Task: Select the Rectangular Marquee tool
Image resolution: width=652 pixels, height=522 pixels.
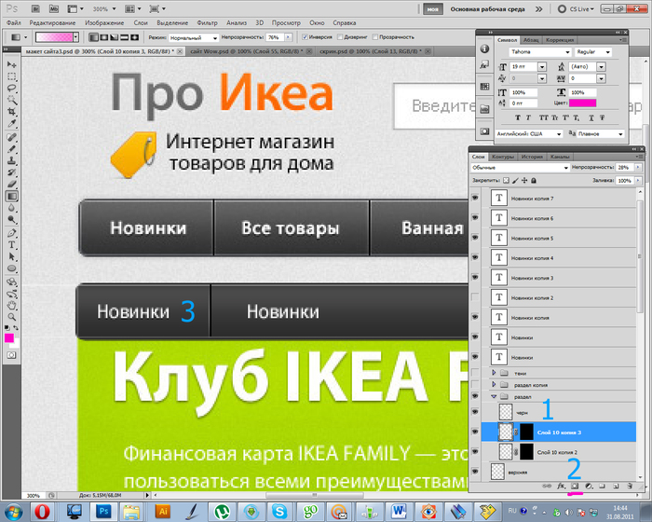Action: [11, 76]
